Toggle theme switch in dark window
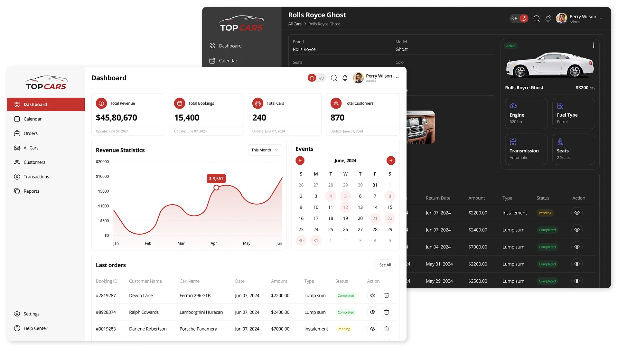 (x=519, y=19)
